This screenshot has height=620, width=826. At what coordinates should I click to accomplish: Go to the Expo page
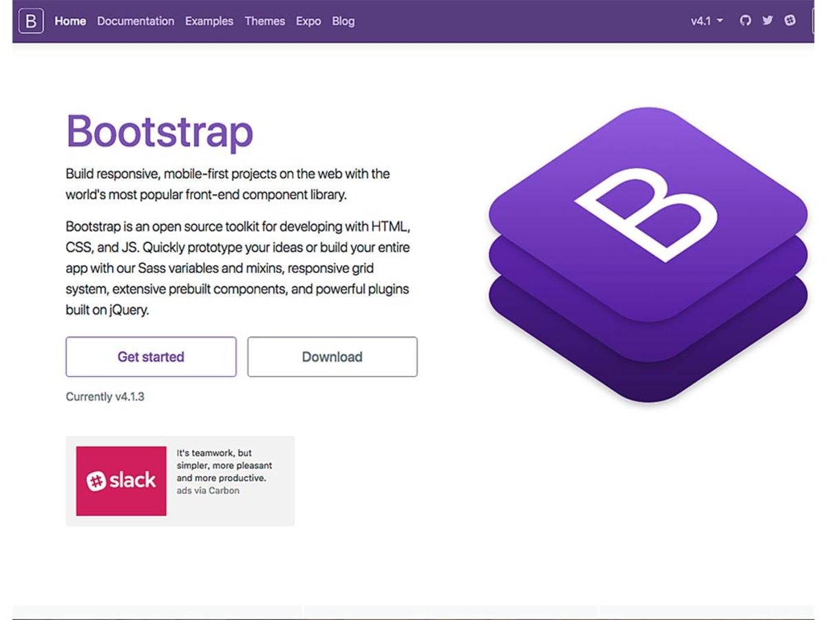point(308,21)
